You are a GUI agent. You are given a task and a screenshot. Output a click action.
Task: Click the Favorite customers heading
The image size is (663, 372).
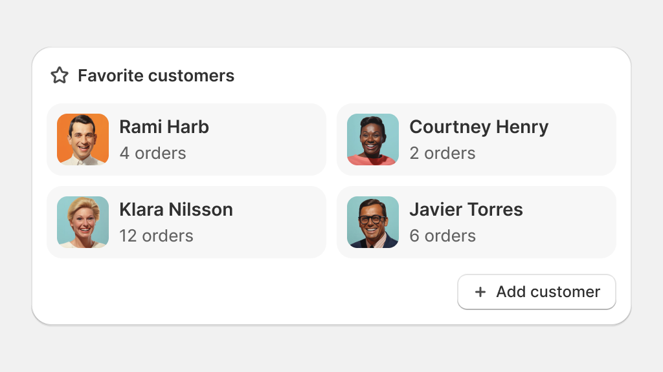click(156, 76)
